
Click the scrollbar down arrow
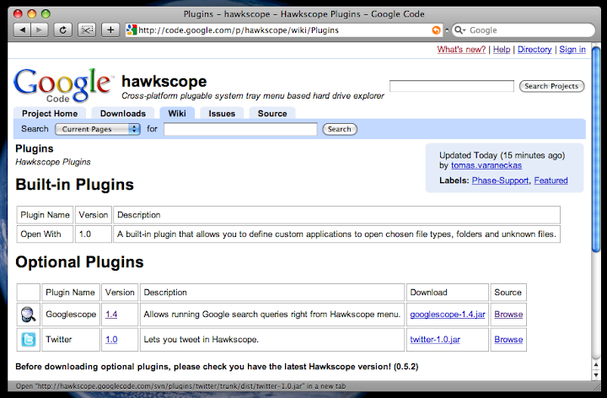click(x=596, y=374)
